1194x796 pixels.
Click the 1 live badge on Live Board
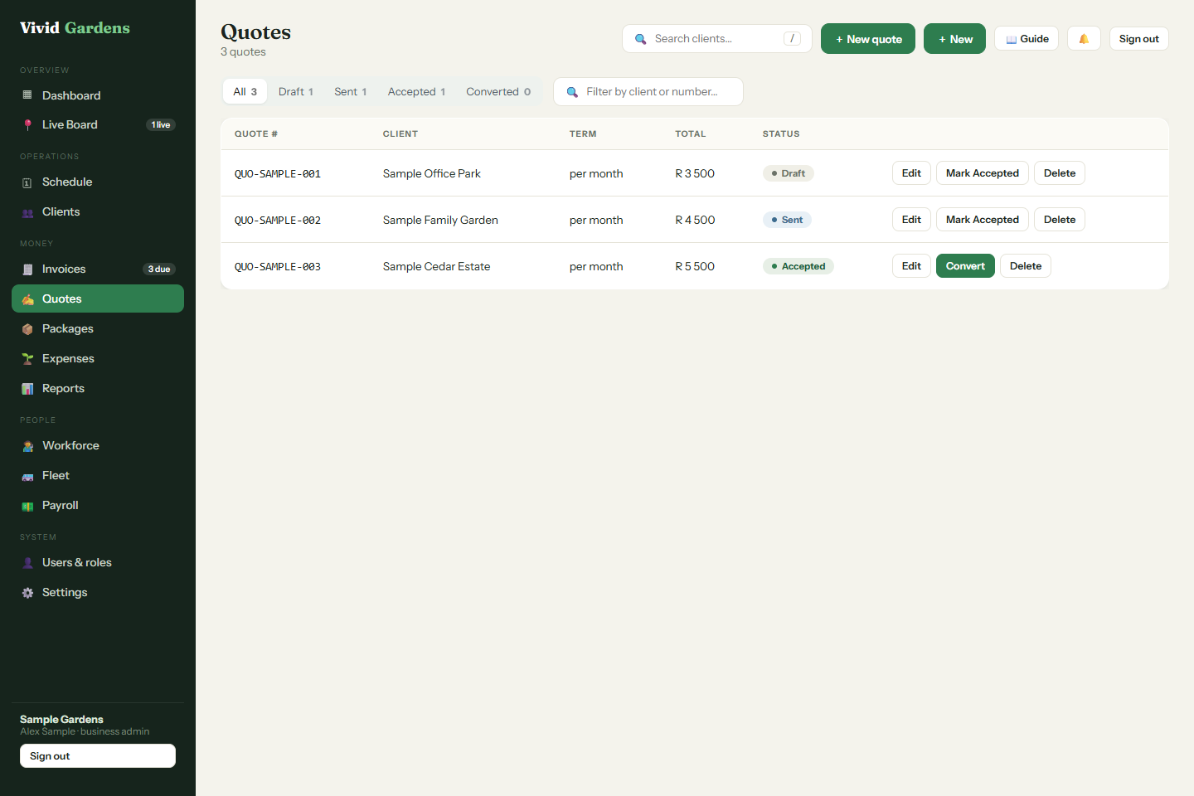click(x=161, y=125)
